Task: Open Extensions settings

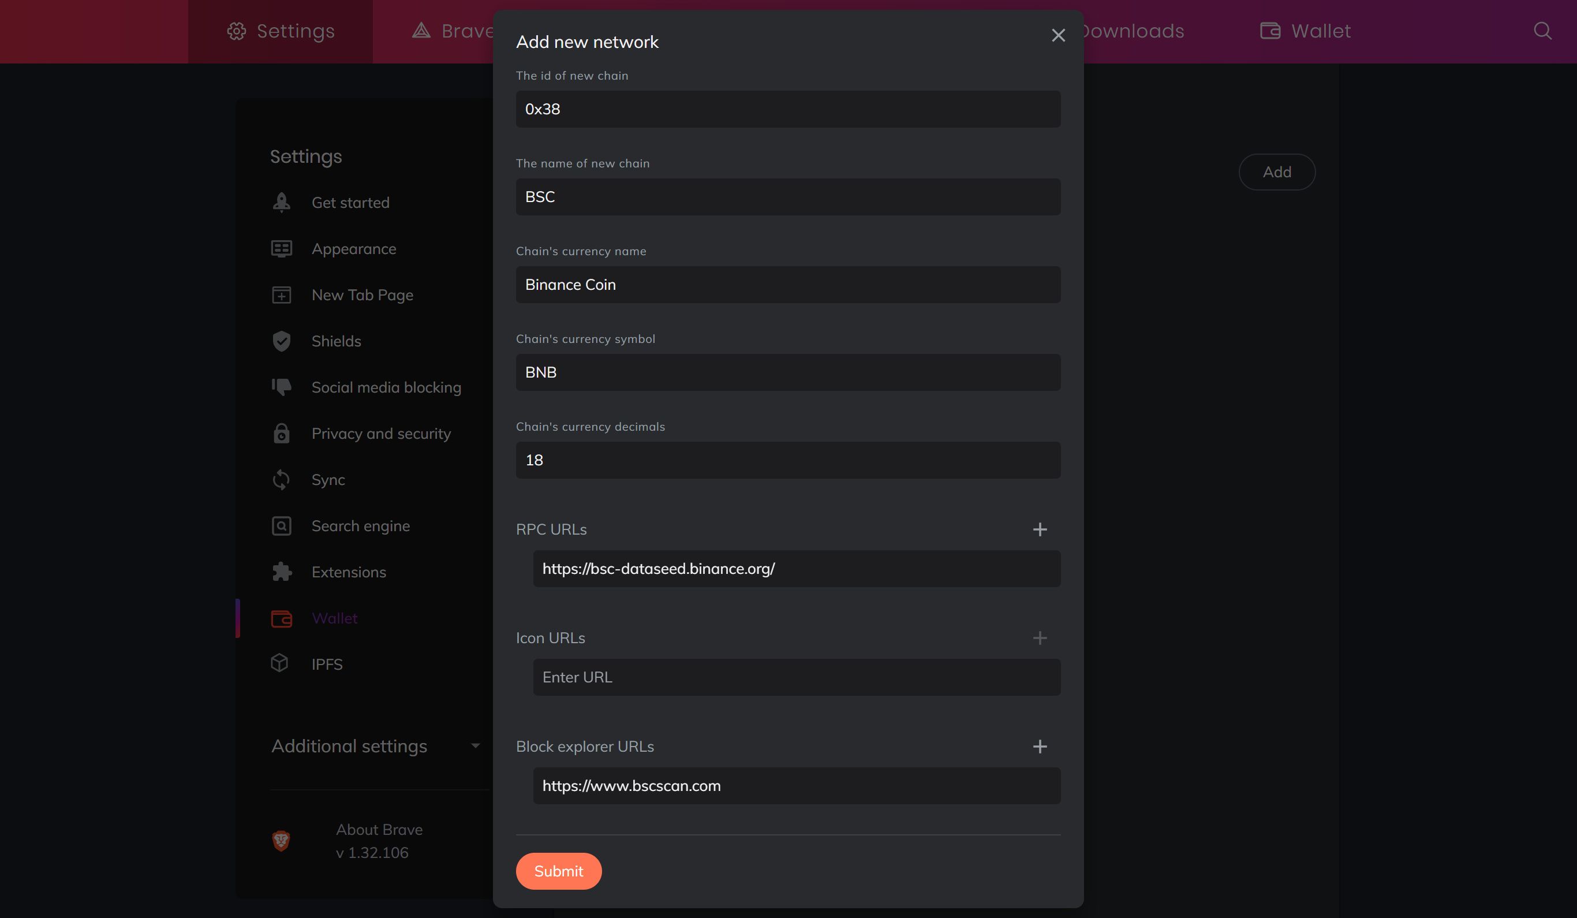Action: (x=349, y=572)
